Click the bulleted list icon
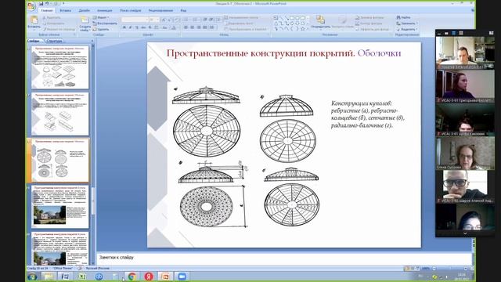The image size is (501, 282). (186, 20)
